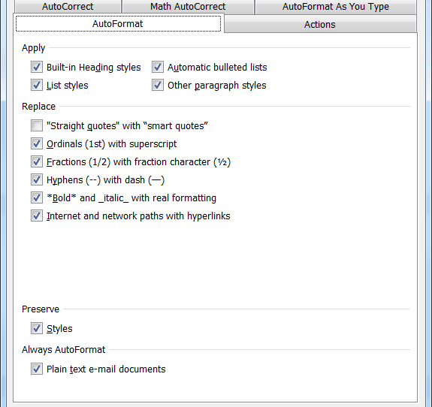Open the Actions tab
Viewport: 432px width, 407px height.
(320, 25)
